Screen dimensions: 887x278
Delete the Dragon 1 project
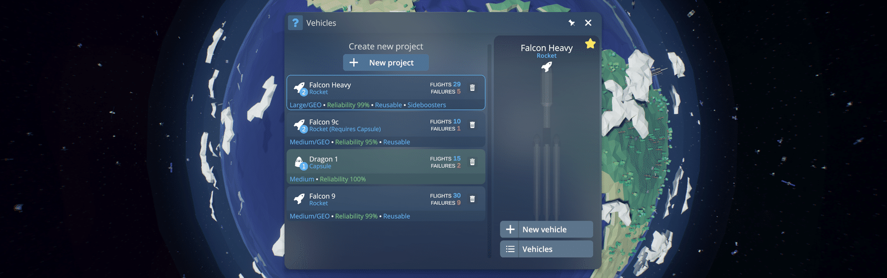pyautogui.click(x=472, y=162)
